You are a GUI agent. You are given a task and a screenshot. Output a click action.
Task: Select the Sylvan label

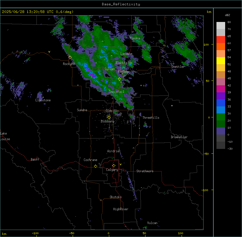109,69
